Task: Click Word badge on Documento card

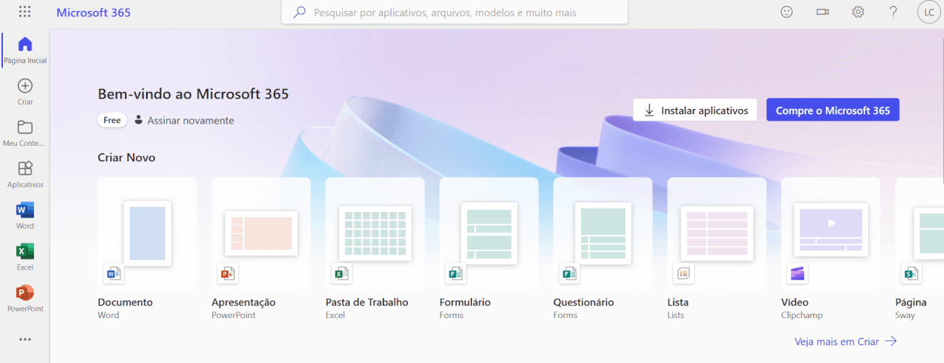Action: [x=114, y=273]
